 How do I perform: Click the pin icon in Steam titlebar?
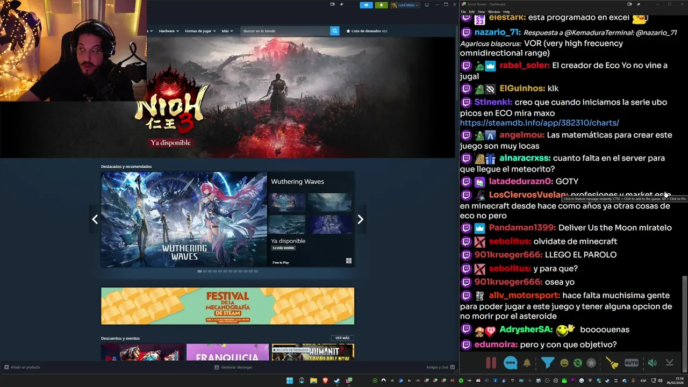[x=341, y=4]
